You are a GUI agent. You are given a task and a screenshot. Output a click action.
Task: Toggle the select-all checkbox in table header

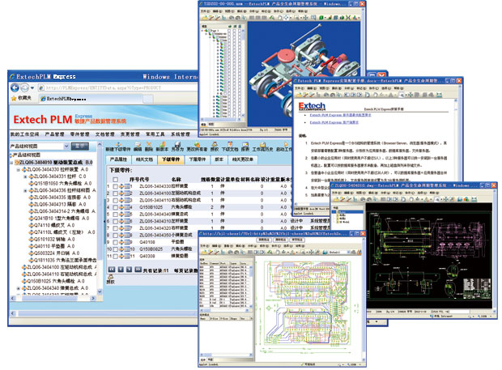click(x=115, y=180)
